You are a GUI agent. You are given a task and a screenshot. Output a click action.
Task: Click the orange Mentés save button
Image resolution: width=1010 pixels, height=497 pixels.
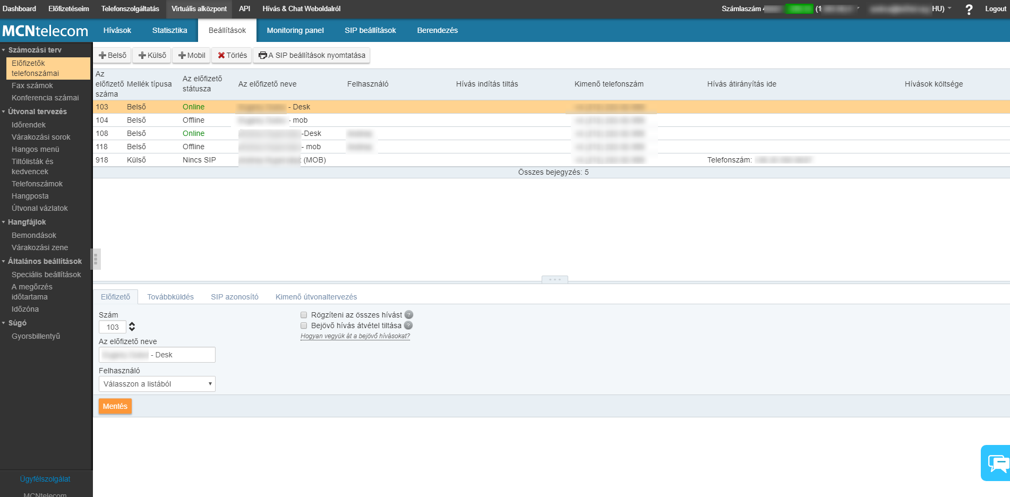115,406
